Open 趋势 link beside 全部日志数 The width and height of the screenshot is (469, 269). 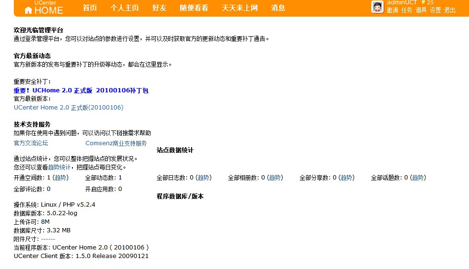coord(204,178)
